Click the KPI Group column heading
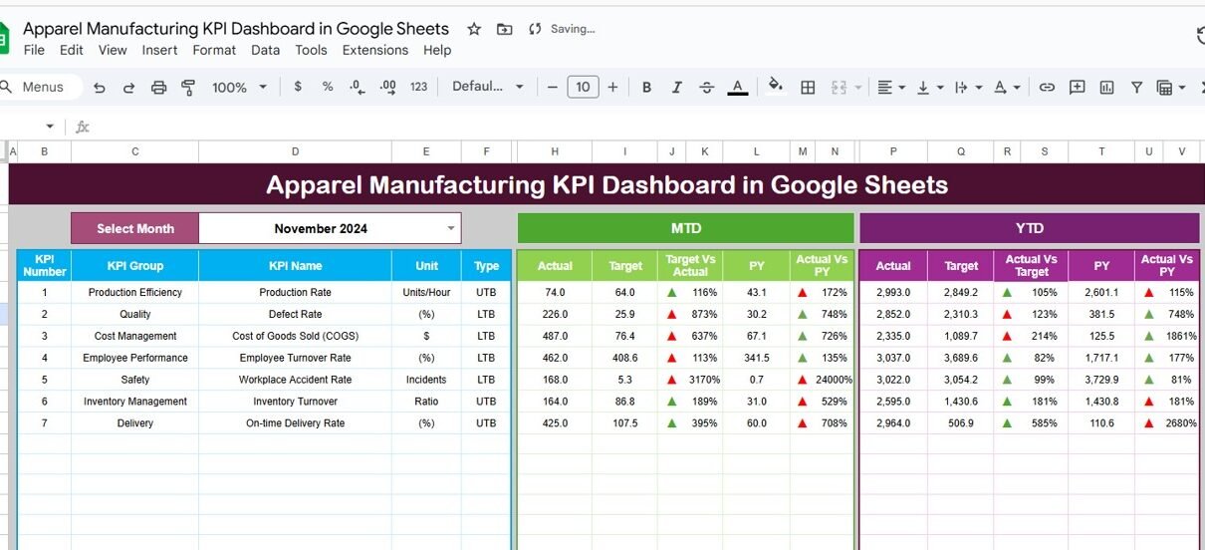1205x550 pixels. click(x=134, y=266)
